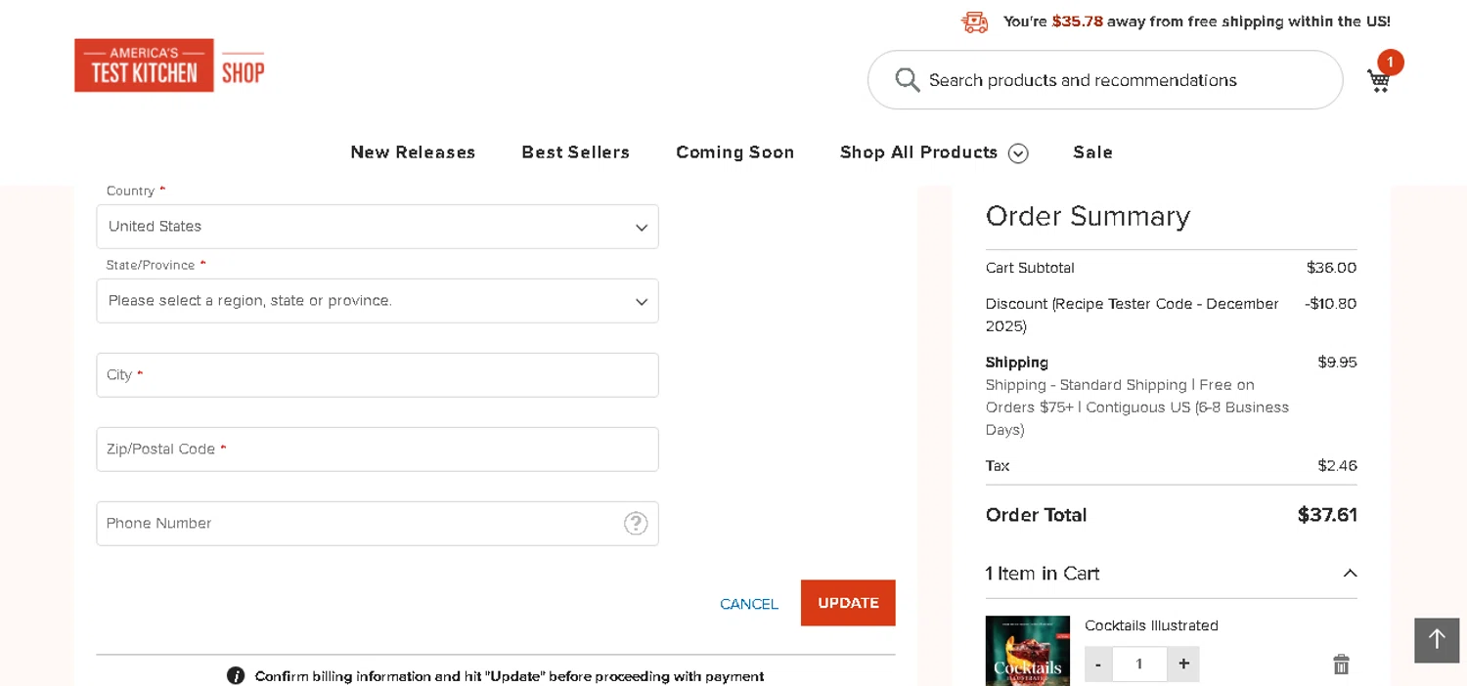Open Coming Soon page

click(734, 152)
